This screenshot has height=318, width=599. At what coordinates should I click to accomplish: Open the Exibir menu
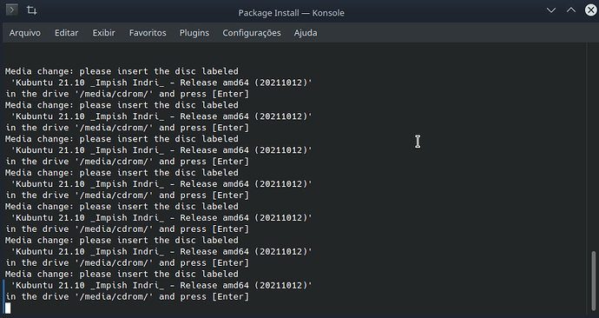click(103, 33)
